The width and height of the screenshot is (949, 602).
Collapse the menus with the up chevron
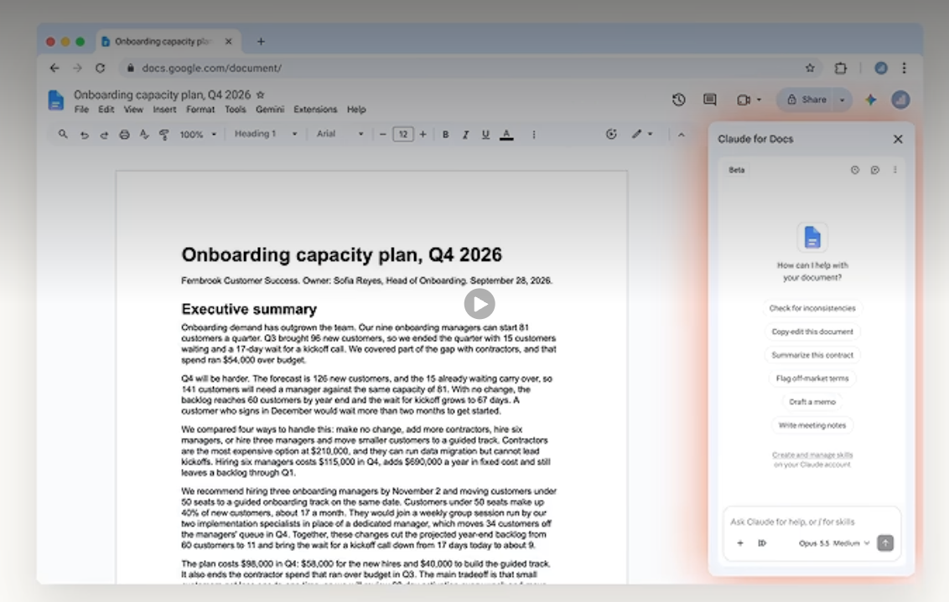(x=682, y=135)
